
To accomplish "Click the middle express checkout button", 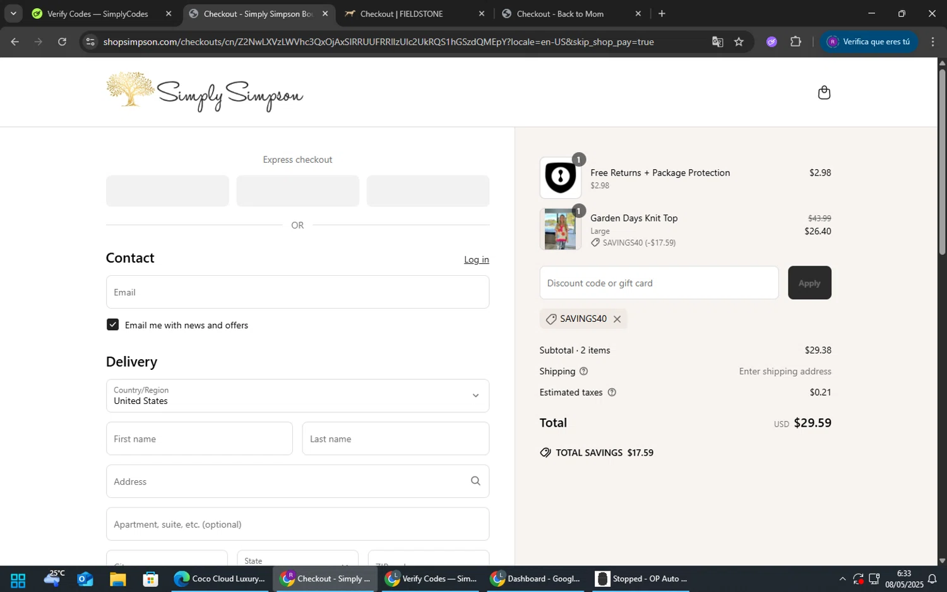I will pos(297,191).
